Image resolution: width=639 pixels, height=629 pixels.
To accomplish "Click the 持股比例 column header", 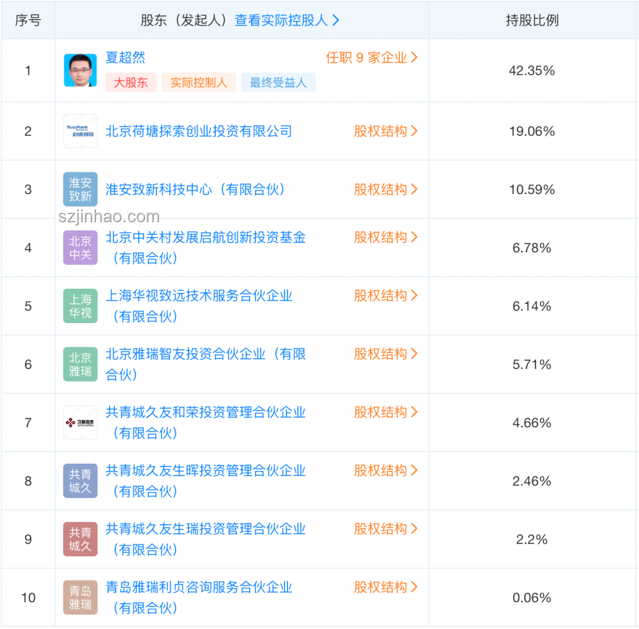I will 532,20.
